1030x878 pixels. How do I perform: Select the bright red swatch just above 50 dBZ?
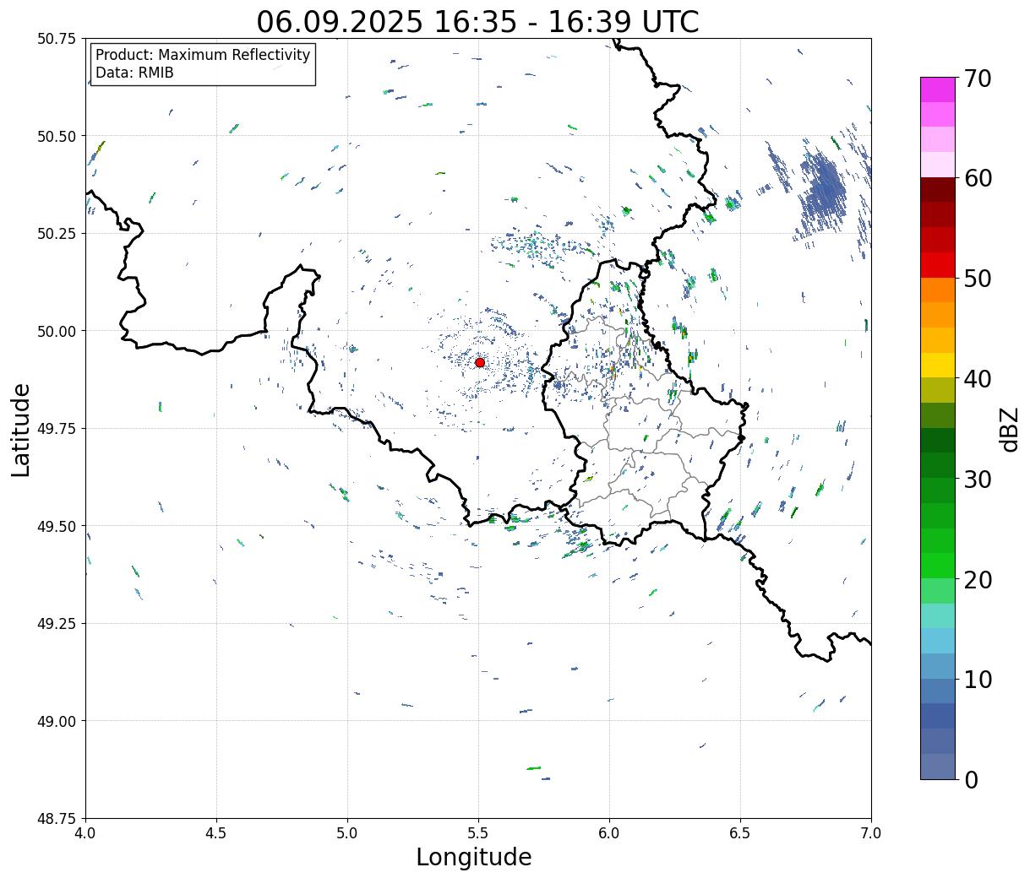[937, 265]
